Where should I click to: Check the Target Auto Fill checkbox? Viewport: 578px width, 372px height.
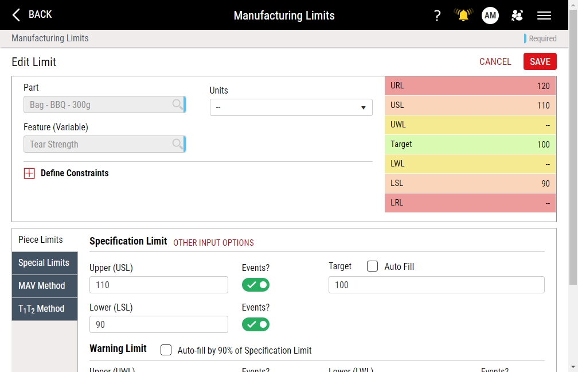point(372,266)
